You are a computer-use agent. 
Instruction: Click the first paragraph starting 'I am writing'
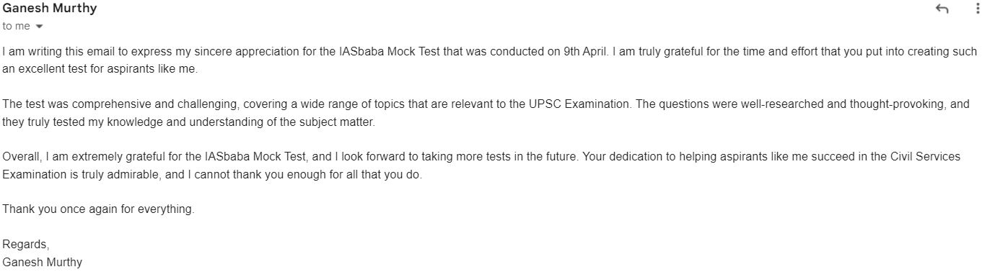pyautogui.click(x=490, y=60)
